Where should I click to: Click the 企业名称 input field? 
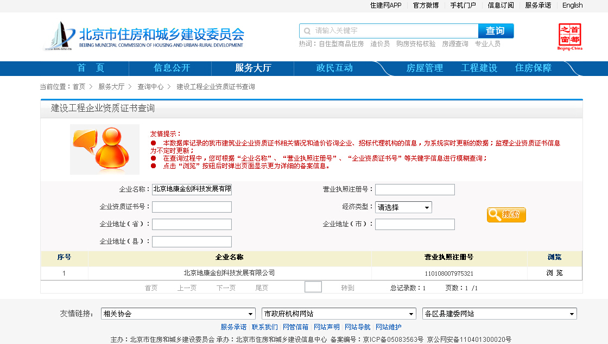192,189
